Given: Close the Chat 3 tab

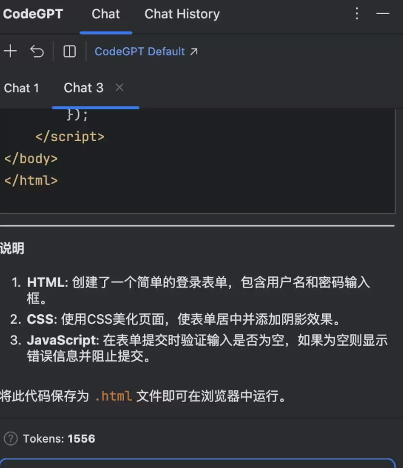Looking at the screenshot, I should point(119,88).
